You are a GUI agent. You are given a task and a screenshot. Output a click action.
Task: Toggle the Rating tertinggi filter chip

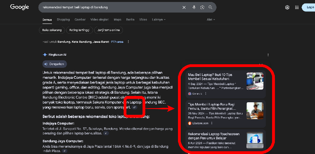[x=80, y=30]
